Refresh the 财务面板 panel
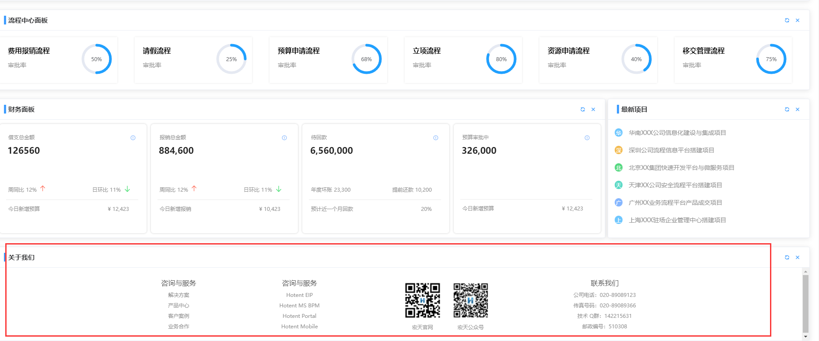This screenshot has height=341, width=819. (583, 110)
